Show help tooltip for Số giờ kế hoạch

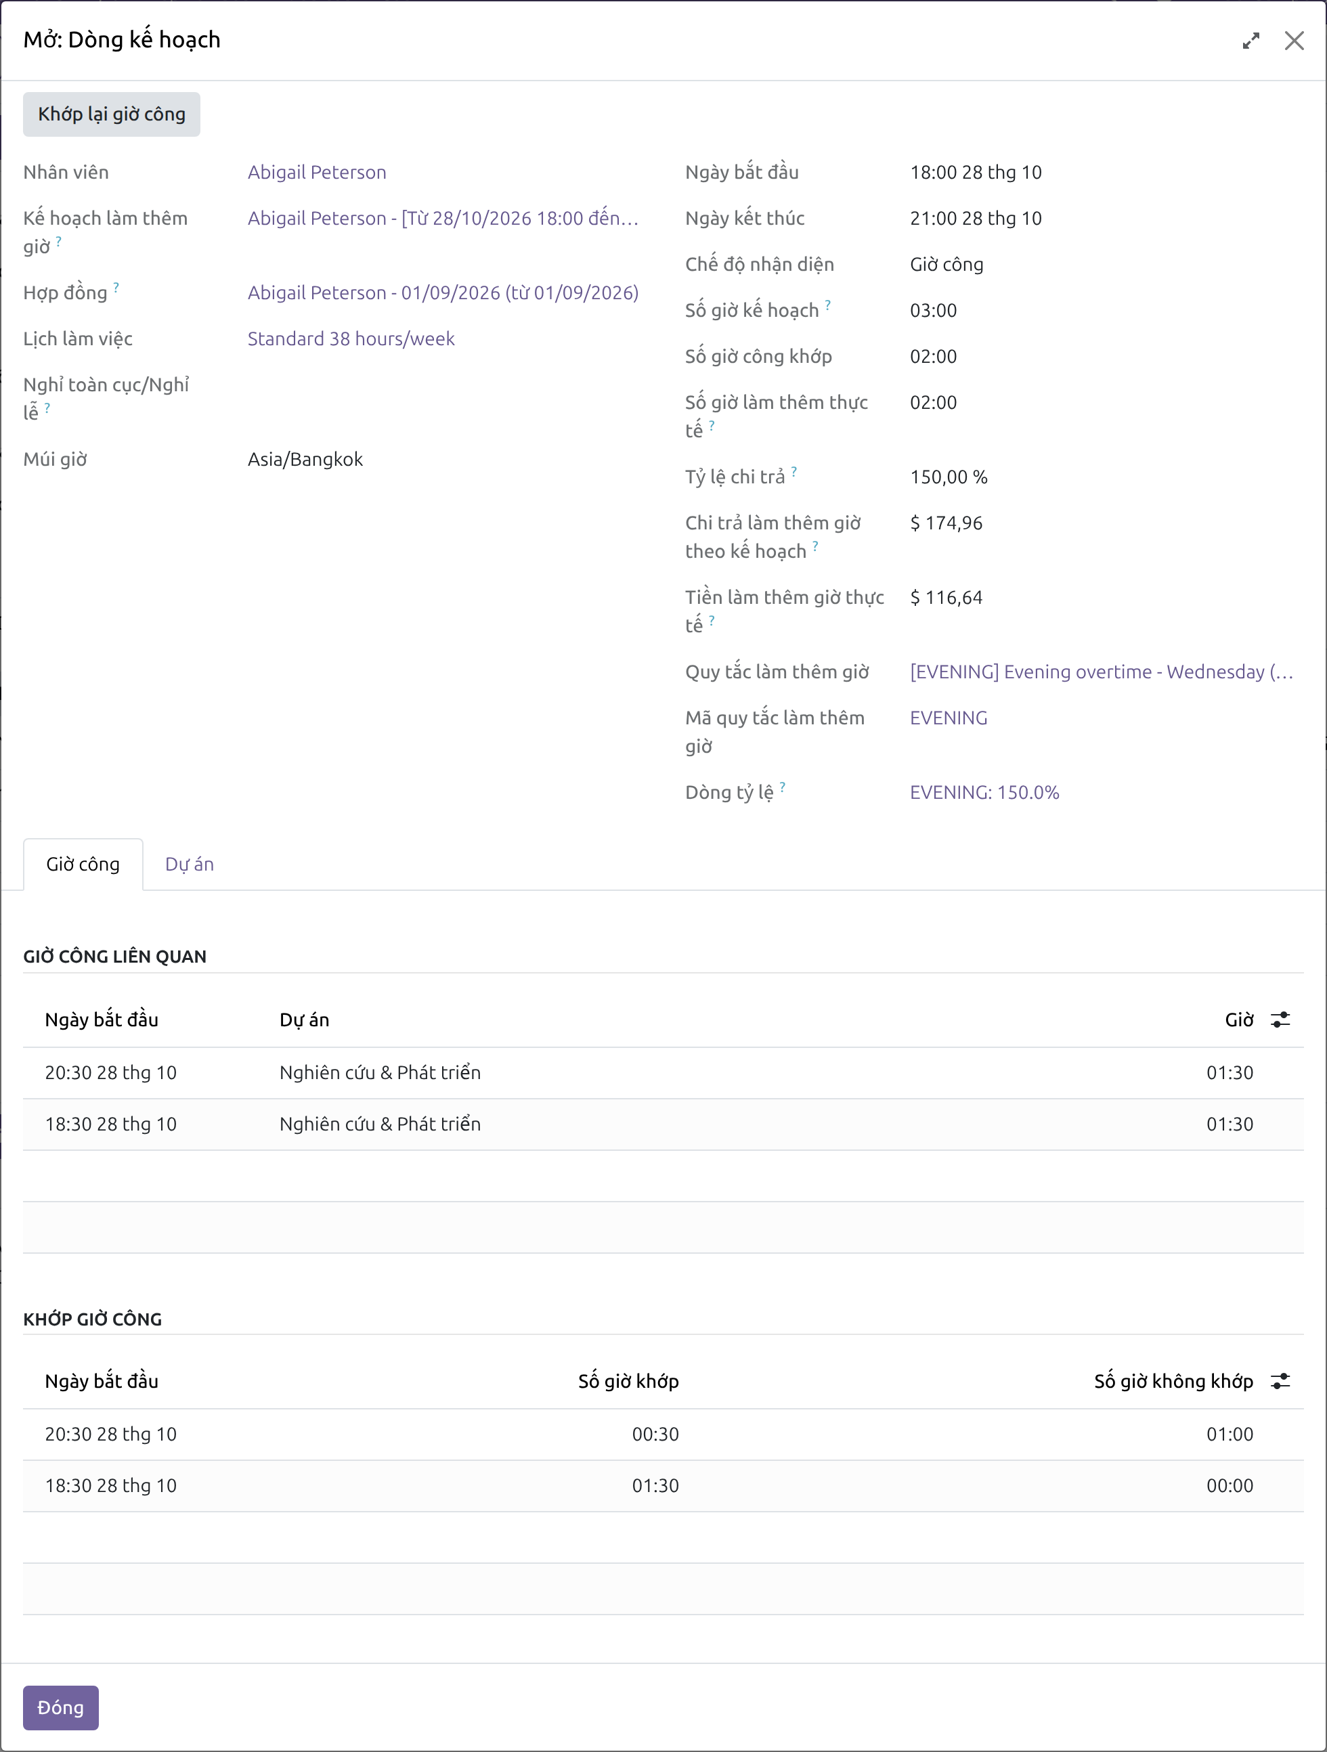click(x=828, y=304)
